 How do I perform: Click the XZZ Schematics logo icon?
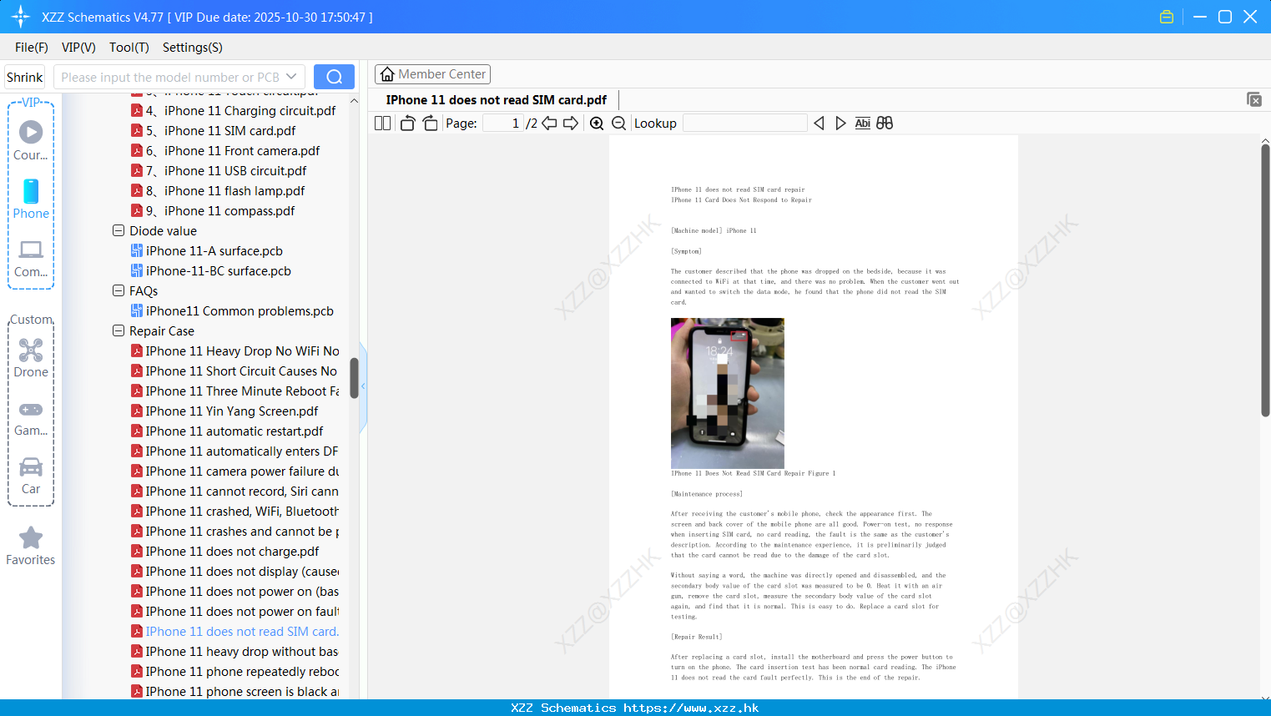21,17
